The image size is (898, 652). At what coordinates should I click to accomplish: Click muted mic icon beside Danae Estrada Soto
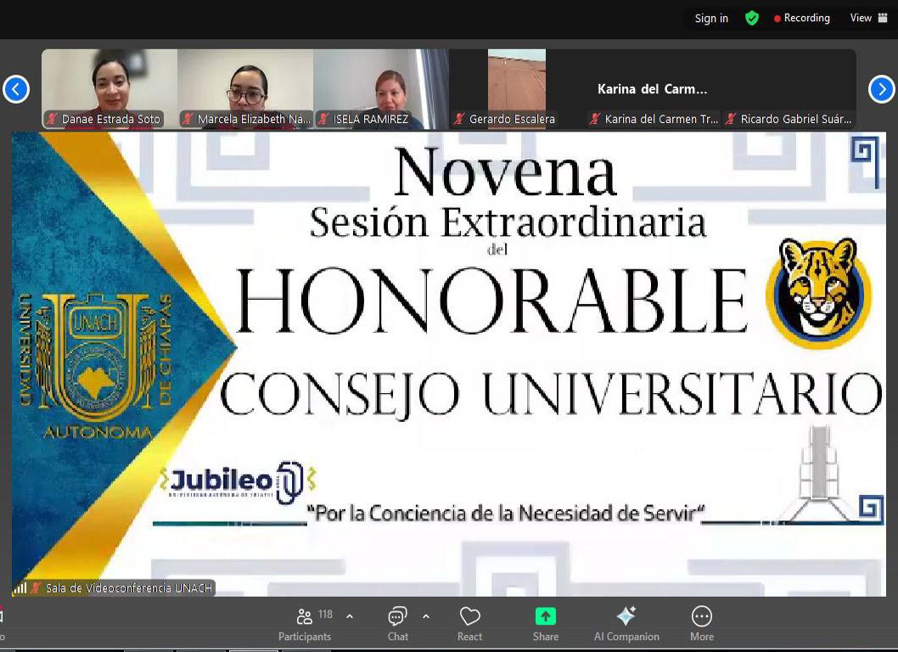click(52, 119)
